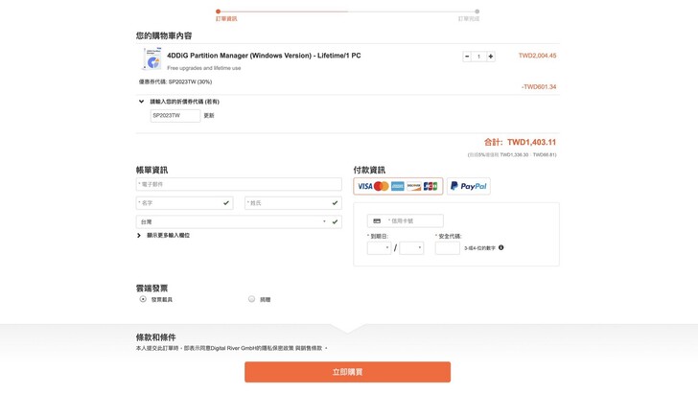Click the plus quantity button
Image resolution: width=698 pixels, height=393 pixels.
click(491, 57)
